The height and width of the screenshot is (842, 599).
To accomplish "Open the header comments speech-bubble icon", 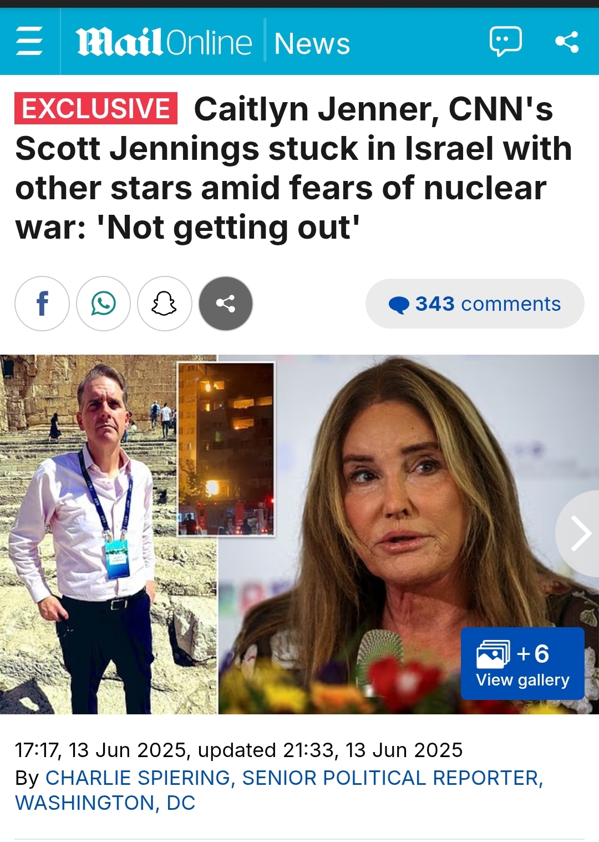I will 505,42.
